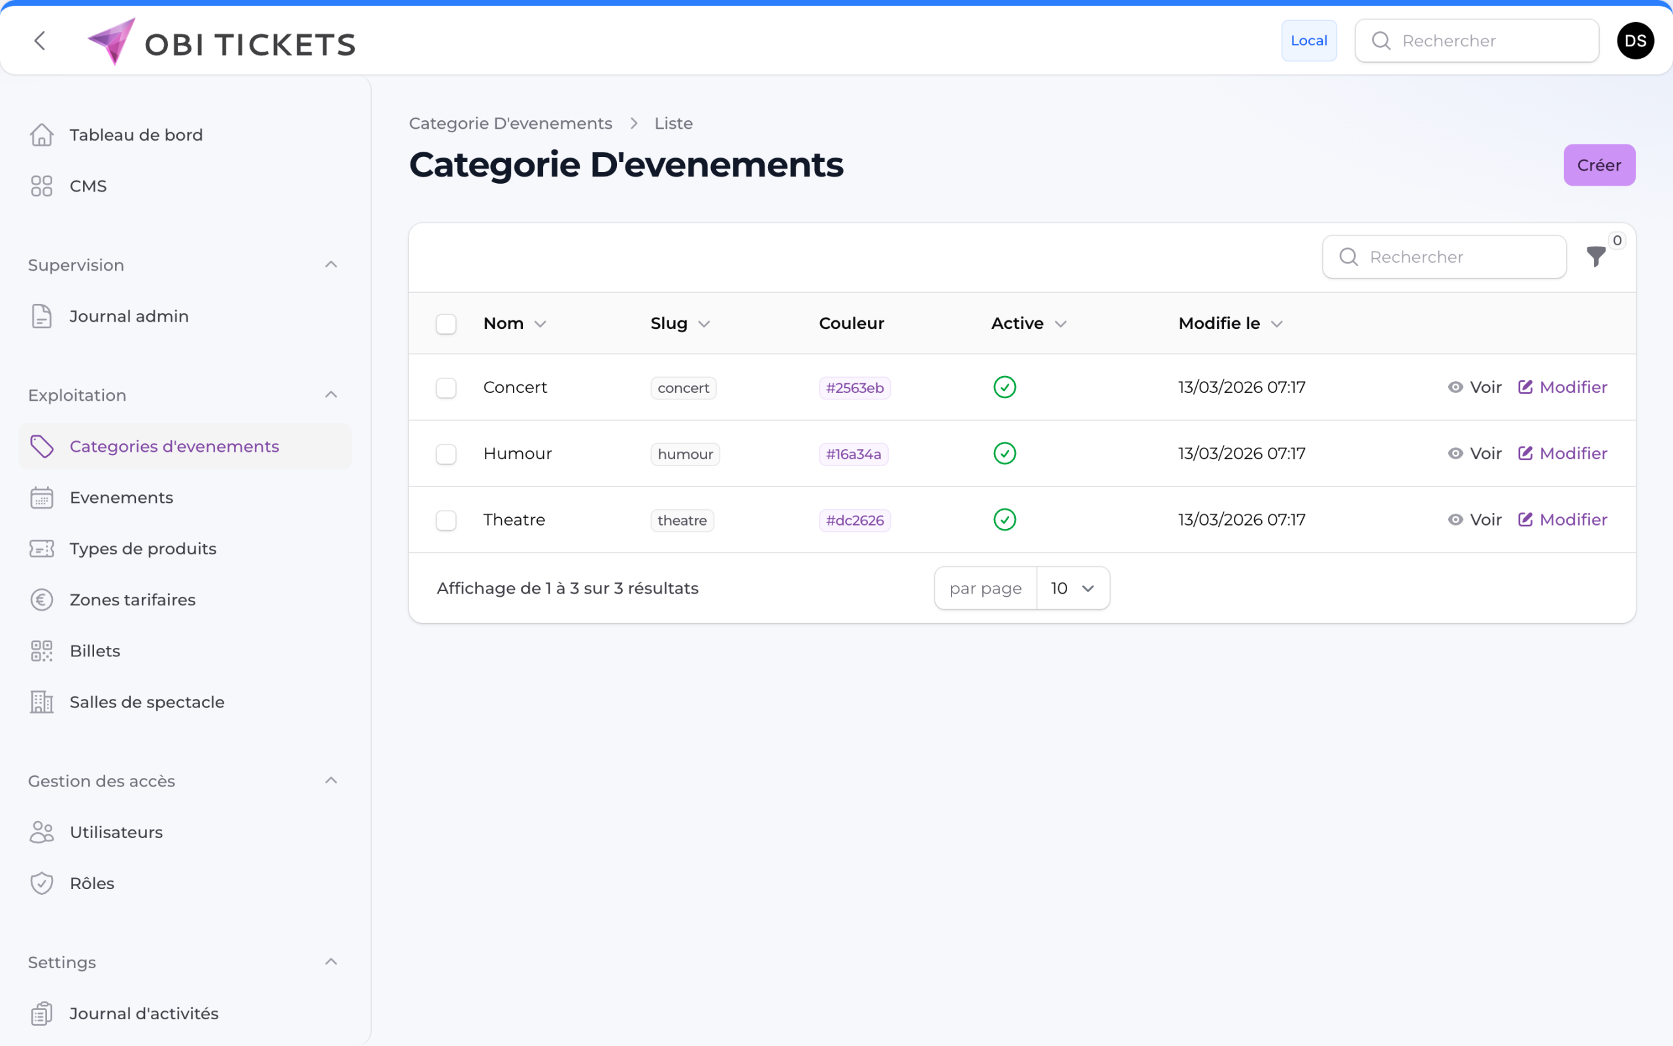1673x1046 pixels.
Task: Click the Salles de spectacle building icon
Action: point(42,701)
